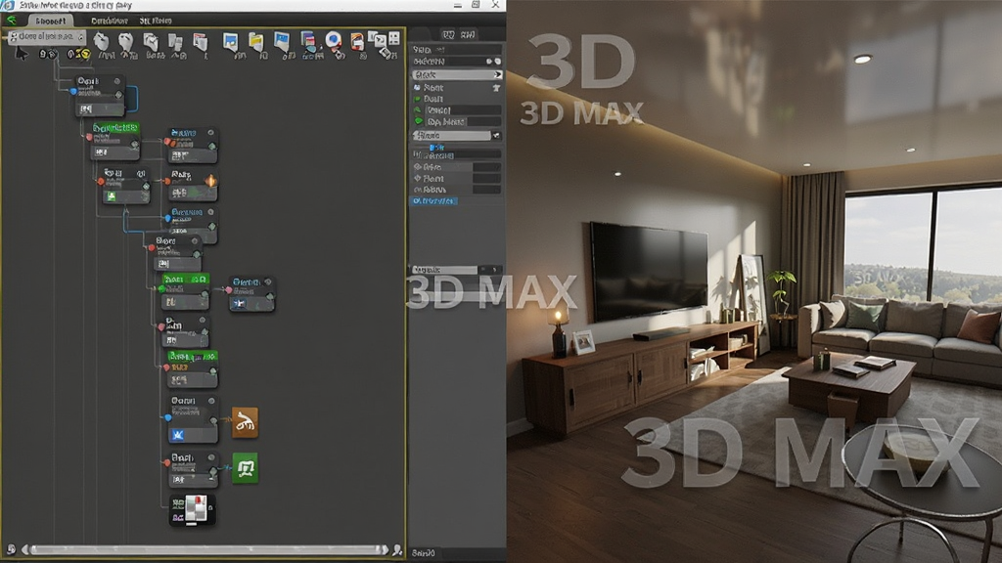The width and height of the screenshot is (1002, 563).
Task: Click the small blue icon under the first grey header
Action: 417,87
